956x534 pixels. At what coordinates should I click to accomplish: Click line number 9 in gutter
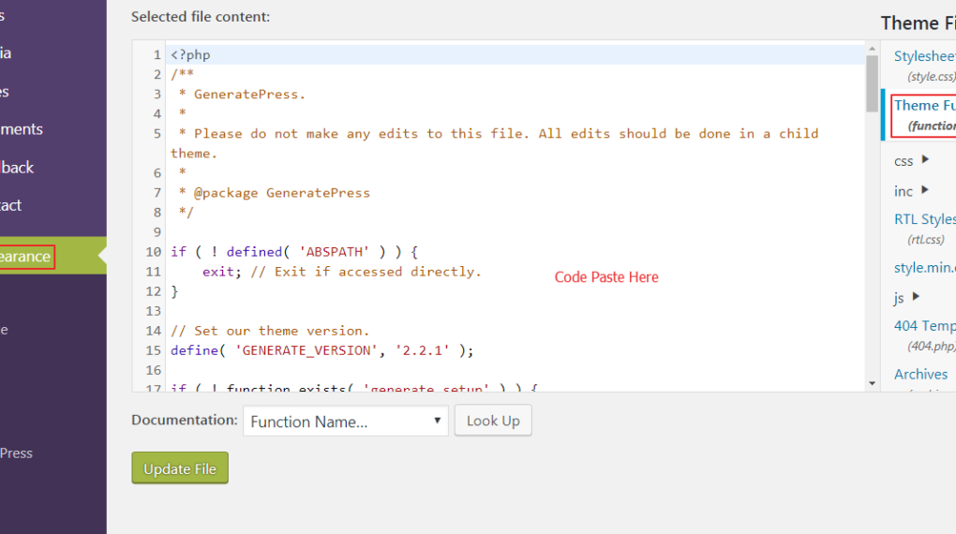[x=157, y=232]
